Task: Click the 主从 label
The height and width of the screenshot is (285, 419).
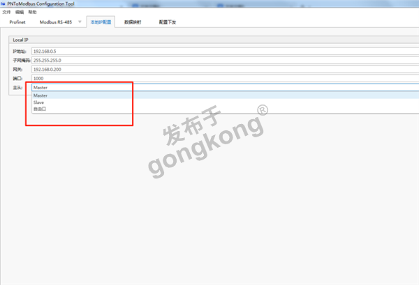Action: pos(17,88)
